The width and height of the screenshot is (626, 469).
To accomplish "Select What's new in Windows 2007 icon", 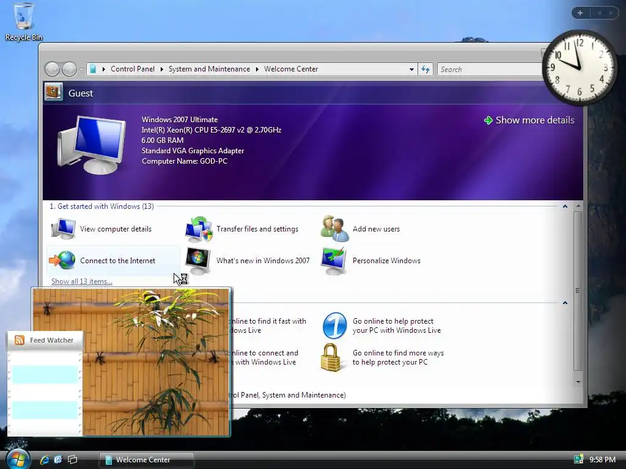I will tap(198, 260).
